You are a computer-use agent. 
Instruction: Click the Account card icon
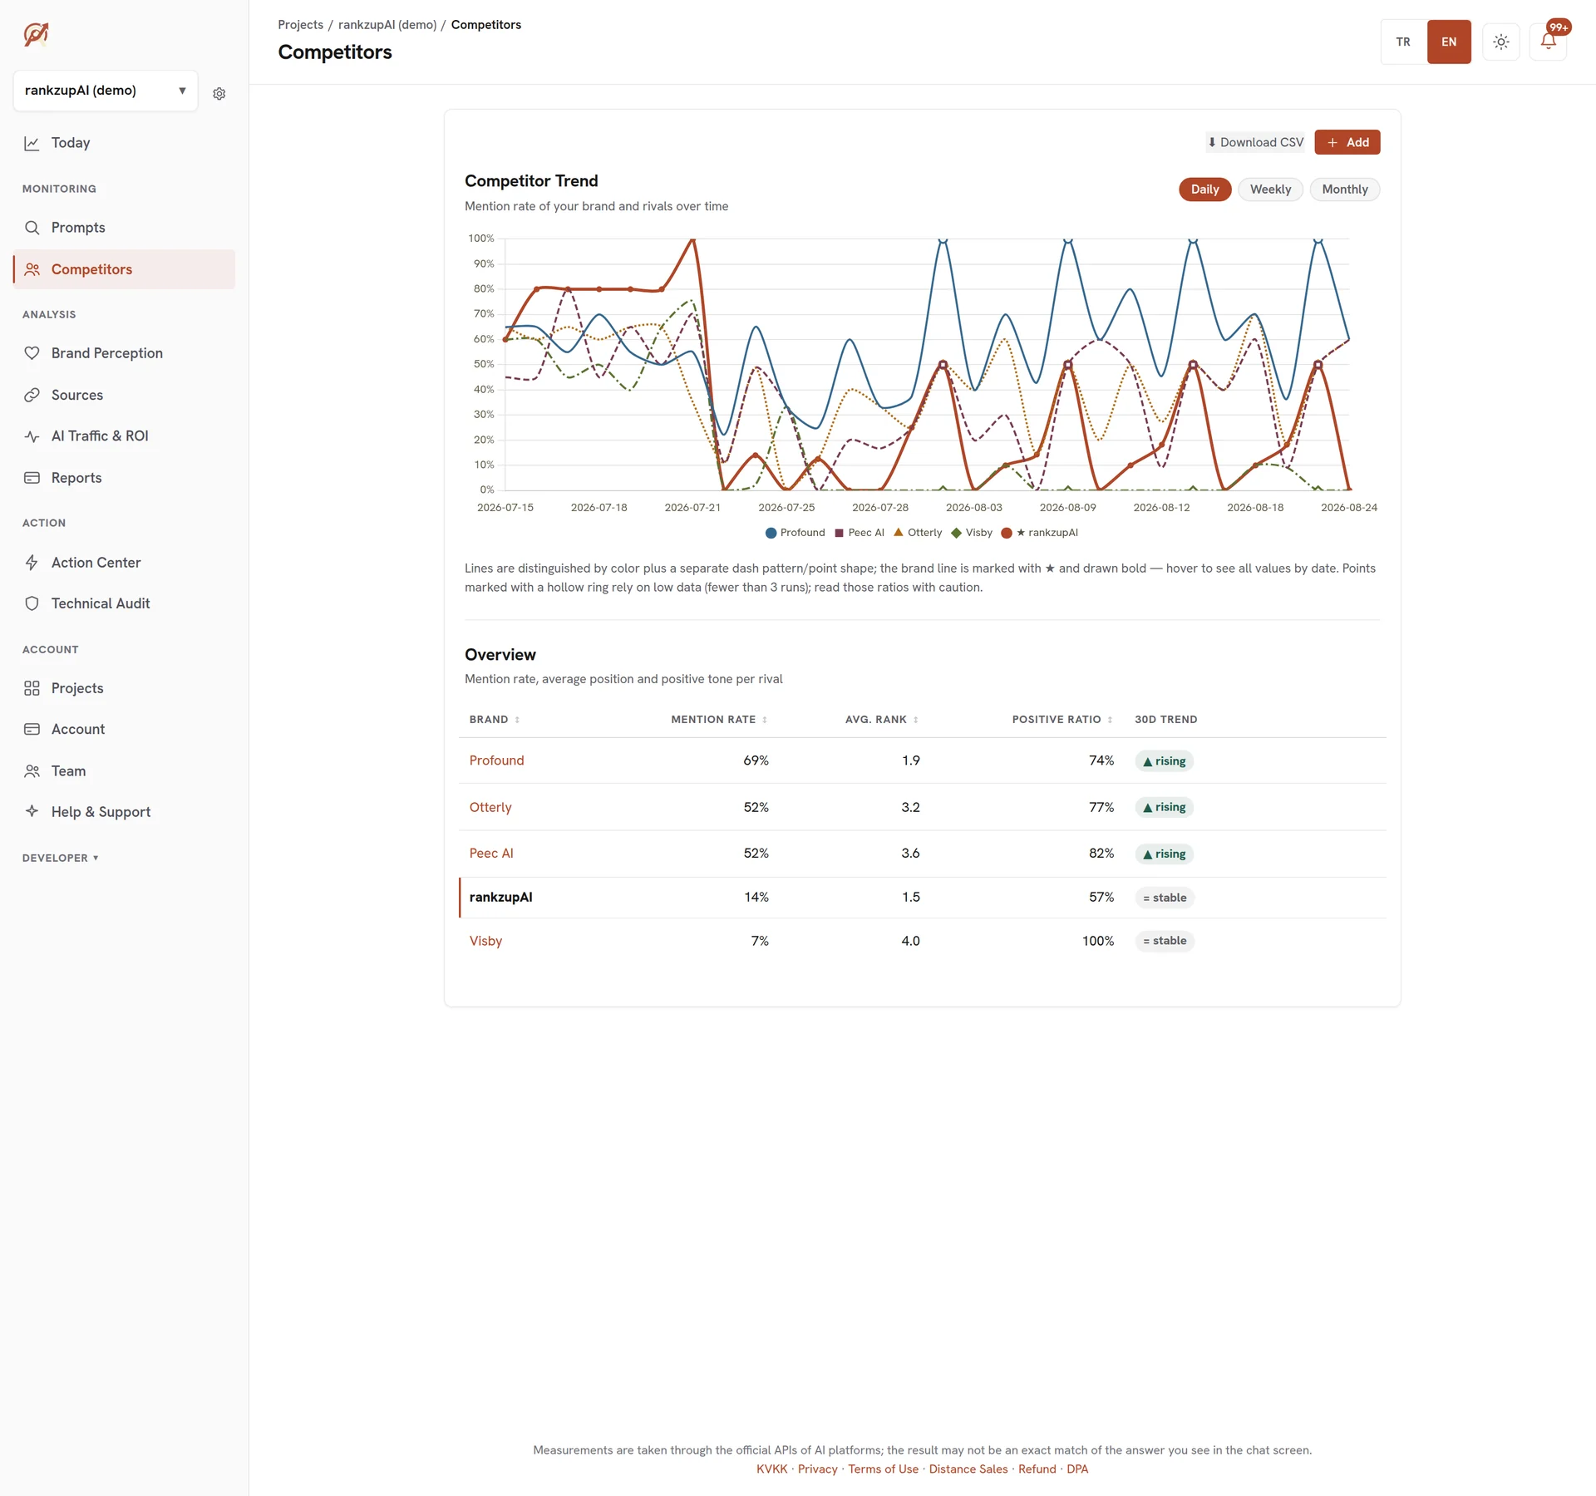tap(32, 729)
